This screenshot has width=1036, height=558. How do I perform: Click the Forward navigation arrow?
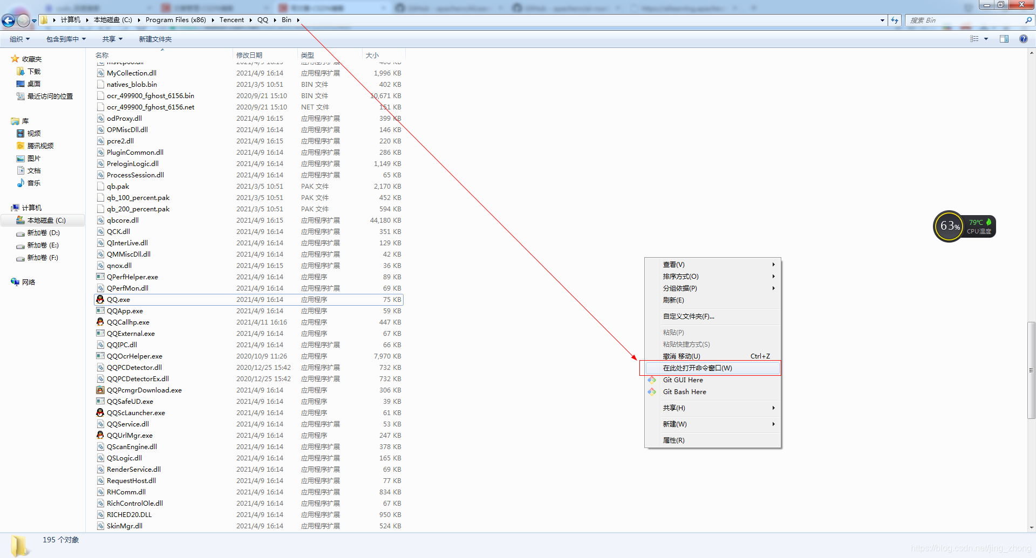[23, 20]
